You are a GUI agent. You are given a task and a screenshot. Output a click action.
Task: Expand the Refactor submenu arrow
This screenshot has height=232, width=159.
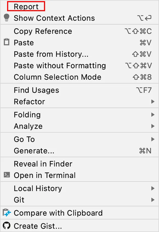click(x=153, y=102)
